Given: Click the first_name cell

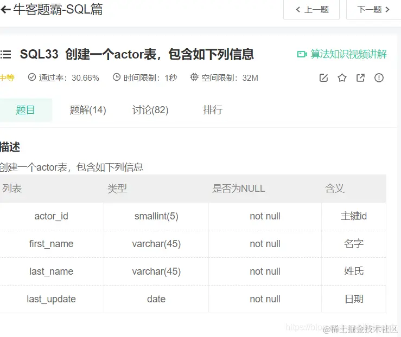Looking at the screenshot, I should pos(52,244).
